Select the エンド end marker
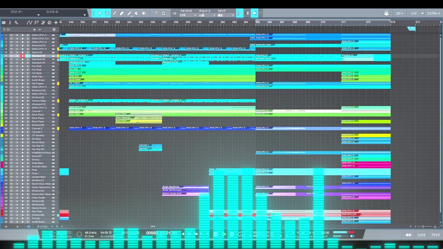 [412, 29]
